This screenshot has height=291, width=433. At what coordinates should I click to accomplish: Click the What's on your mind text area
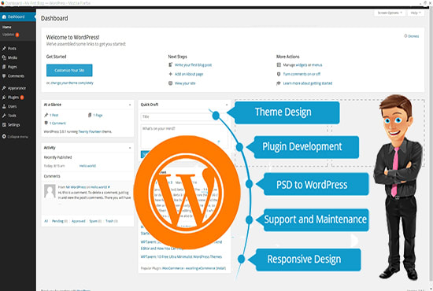point(184,136)
